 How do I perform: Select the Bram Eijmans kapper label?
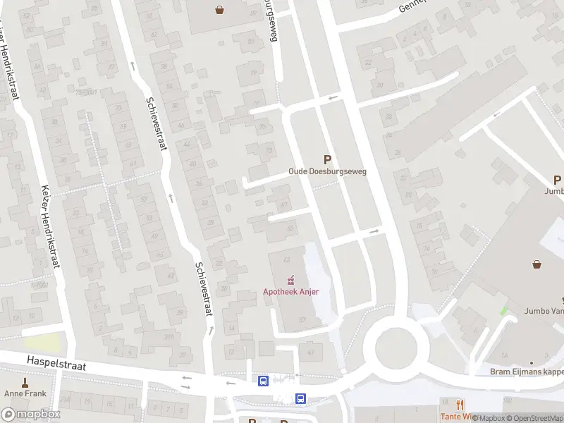(527, 372)
